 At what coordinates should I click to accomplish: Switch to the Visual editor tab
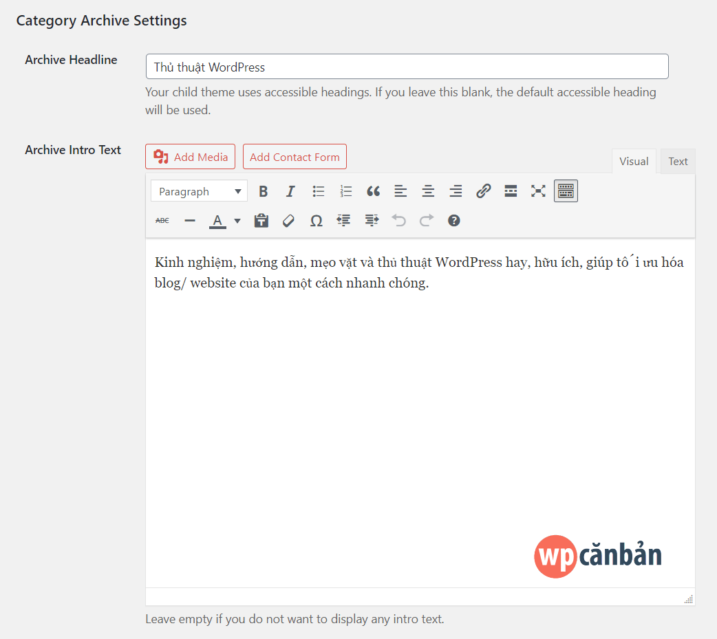pyautogui.click(x=634, y=162)
